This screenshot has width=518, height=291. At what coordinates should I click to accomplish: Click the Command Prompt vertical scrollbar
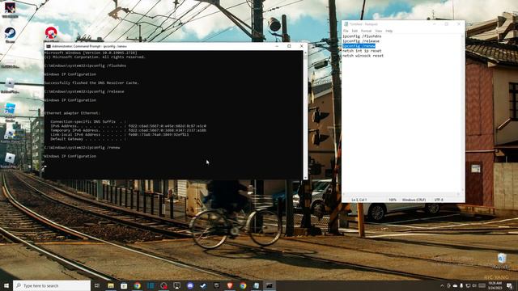pos(305,115)
